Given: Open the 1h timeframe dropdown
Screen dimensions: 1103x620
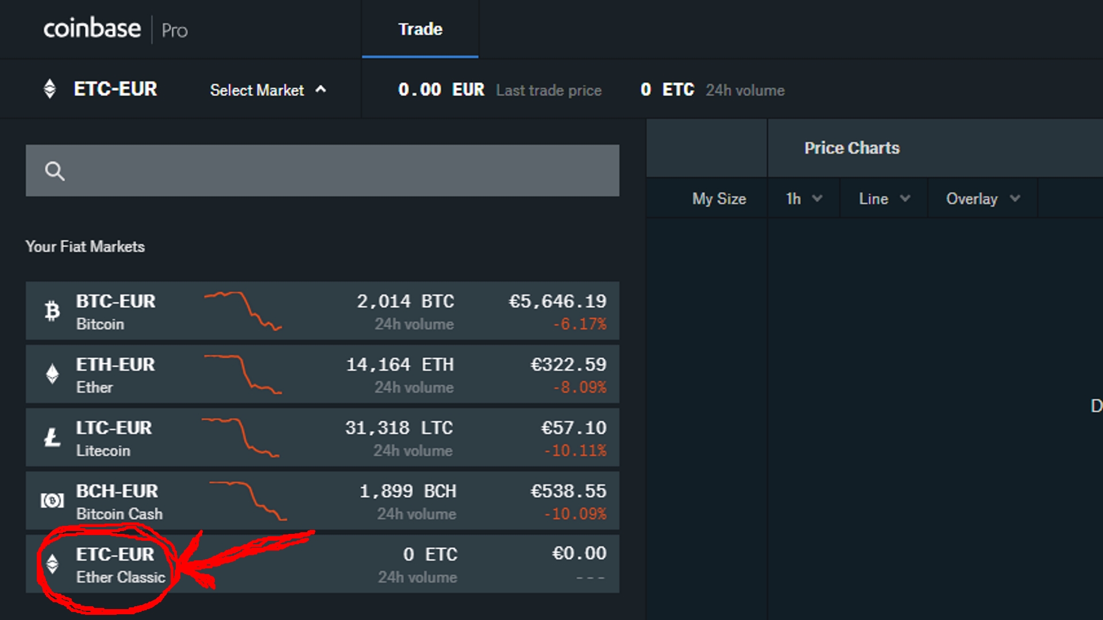Looking at the screenshot, I should point(803,199).
